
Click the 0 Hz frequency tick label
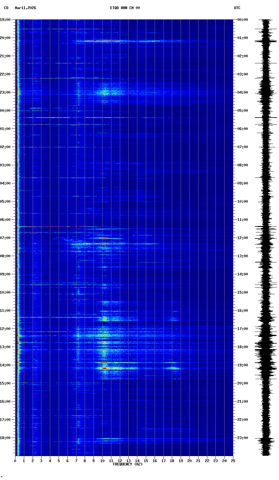click(15, 461)
